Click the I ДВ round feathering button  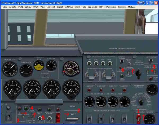[x=89, y=63]
